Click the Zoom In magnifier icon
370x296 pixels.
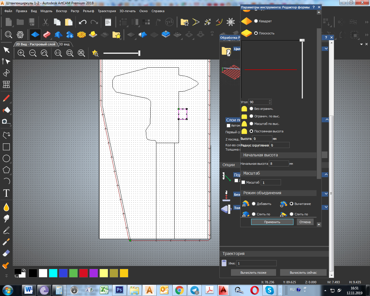[x=21, y=53]
